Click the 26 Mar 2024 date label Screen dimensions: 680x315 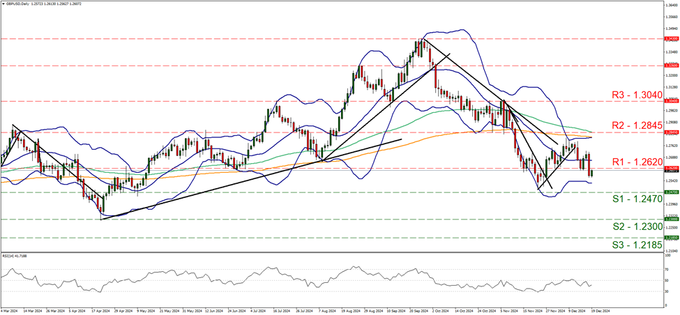coord(56,311)
